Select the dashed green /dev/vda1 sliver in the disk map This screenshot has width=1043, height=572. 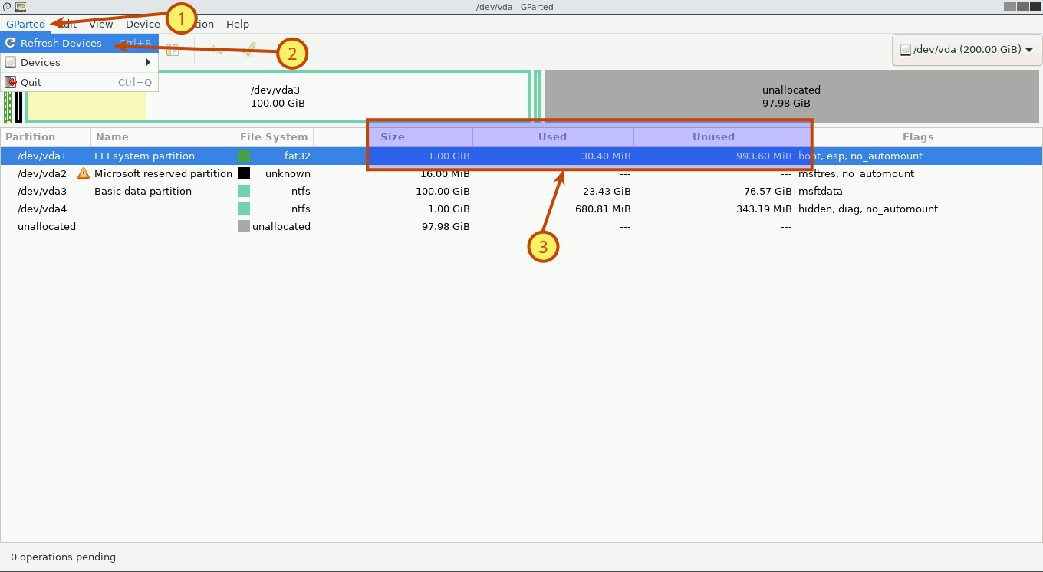[8, 107]
